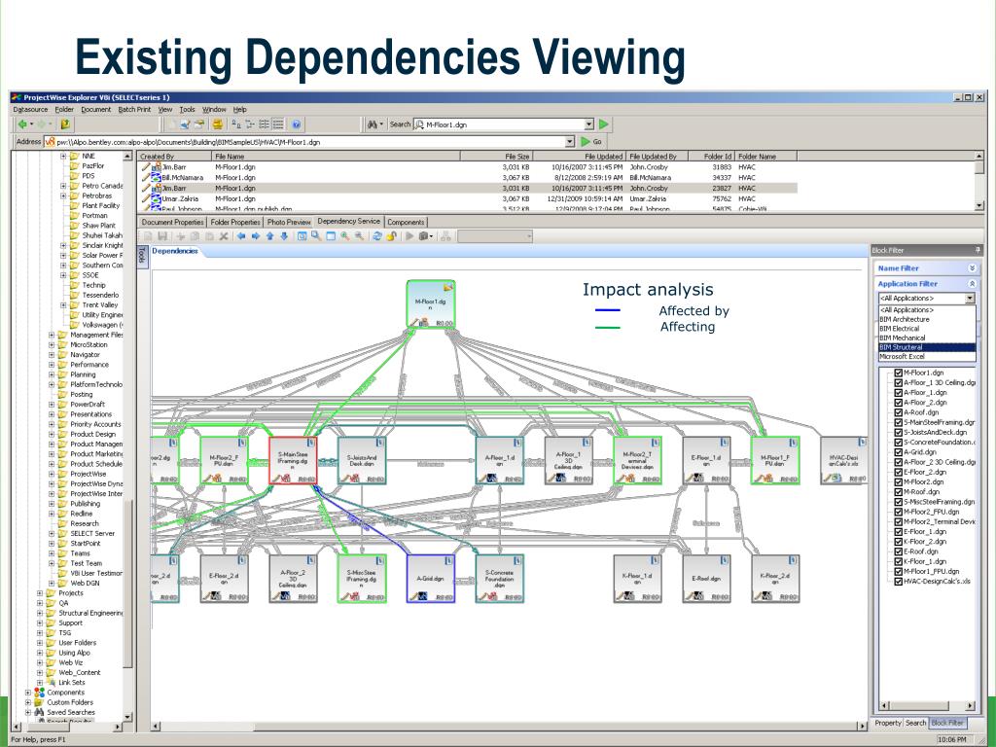
Task: Click the yellow document set icon in toolbar
Action: (x=218, y=124)
